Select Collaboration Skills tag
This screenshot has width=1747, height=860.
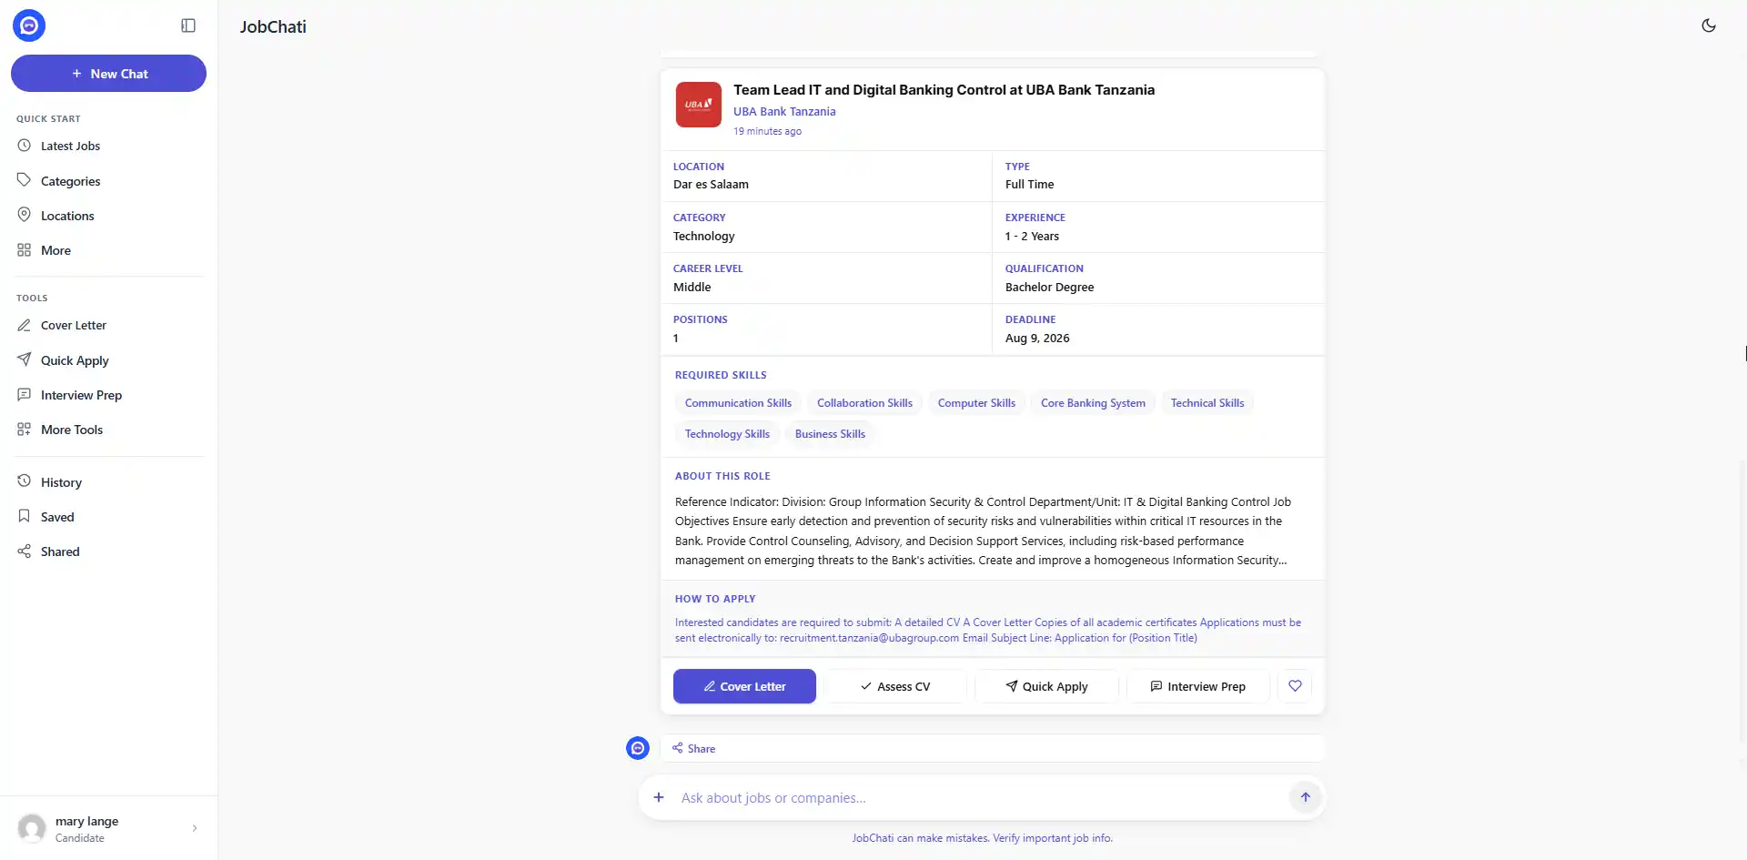(864, 403)
